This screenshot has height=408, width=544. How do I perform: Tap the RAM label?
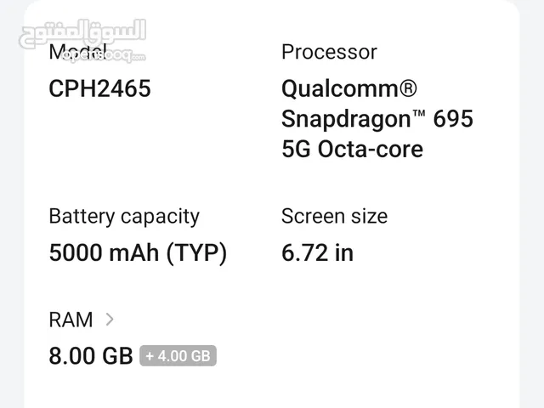pos(71,320)
